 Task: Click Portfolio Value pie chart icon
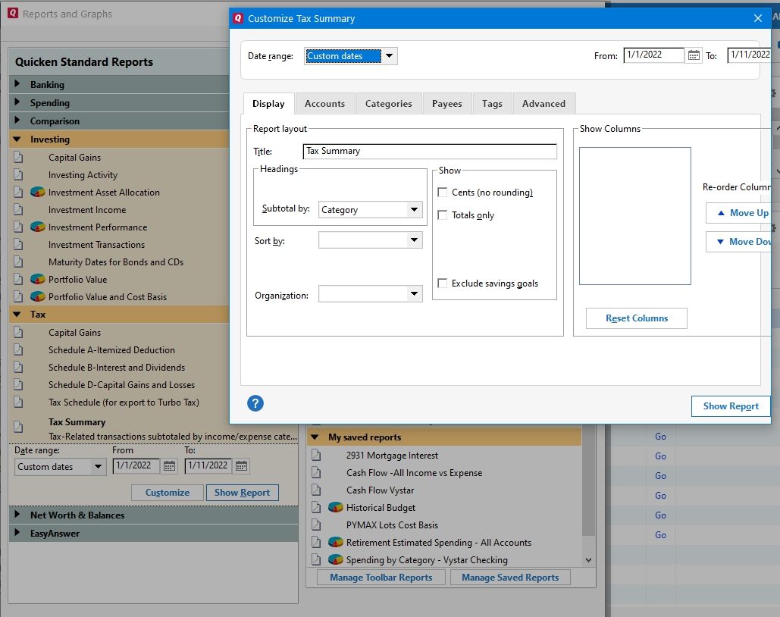(38, 279)
